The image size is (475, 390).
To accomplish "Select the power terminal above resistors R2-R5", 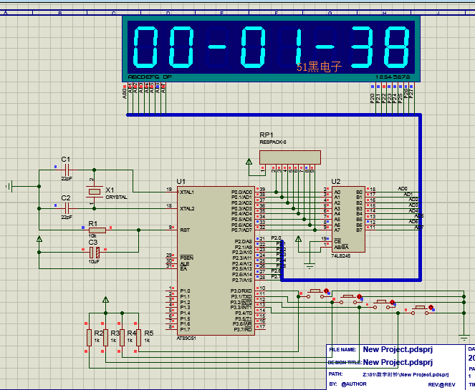I will pyautogui.click(x=105, y=300).
